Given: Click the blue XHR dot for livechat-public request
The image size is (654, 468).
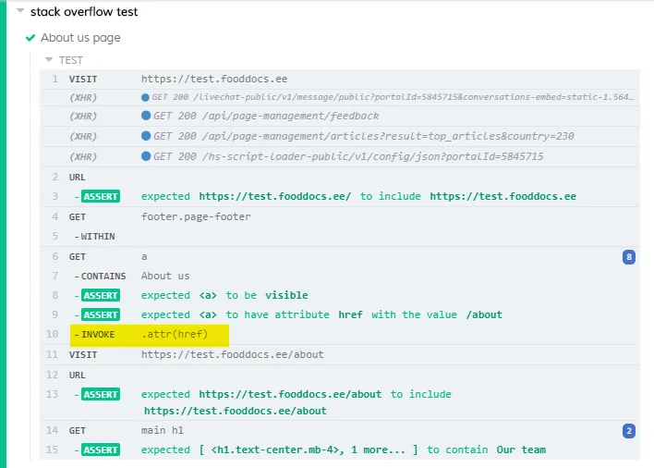Looking at the screenshot, I should click(x=145, y=97).
